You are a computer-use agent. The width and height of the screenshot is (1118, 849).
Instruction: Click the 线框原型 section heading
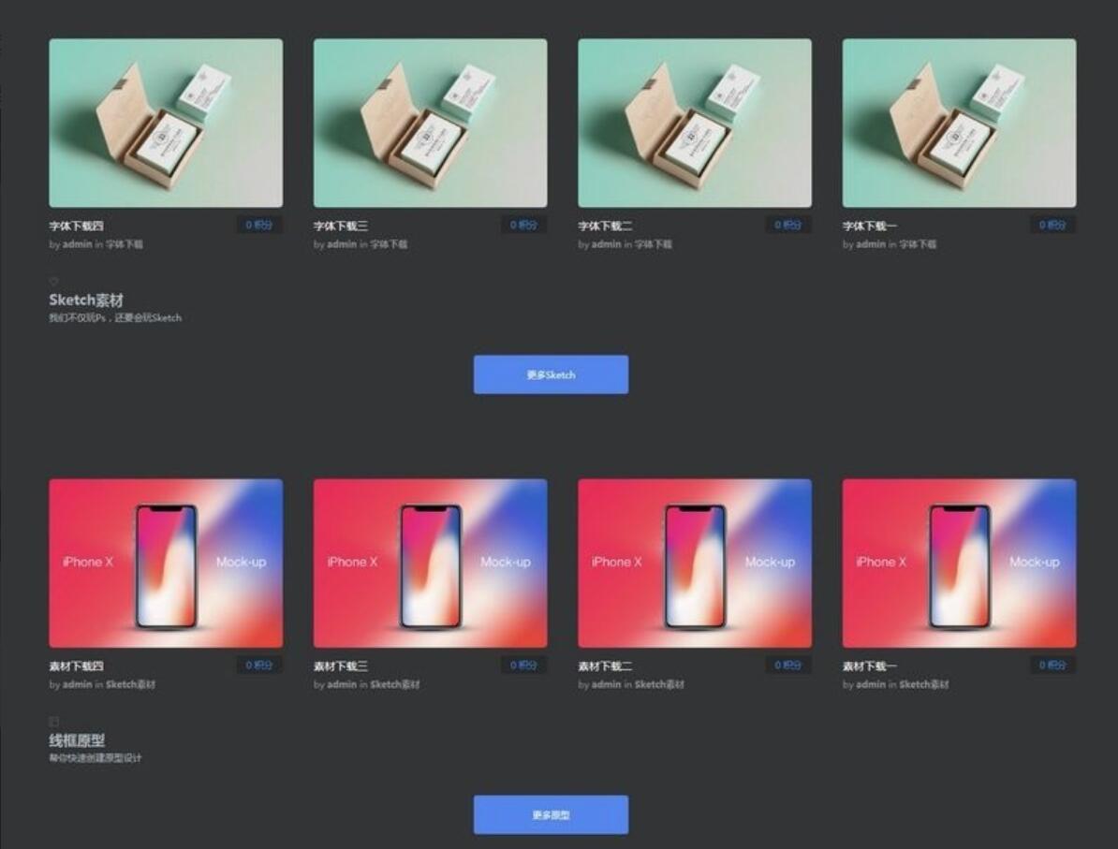tap(77, 740)
